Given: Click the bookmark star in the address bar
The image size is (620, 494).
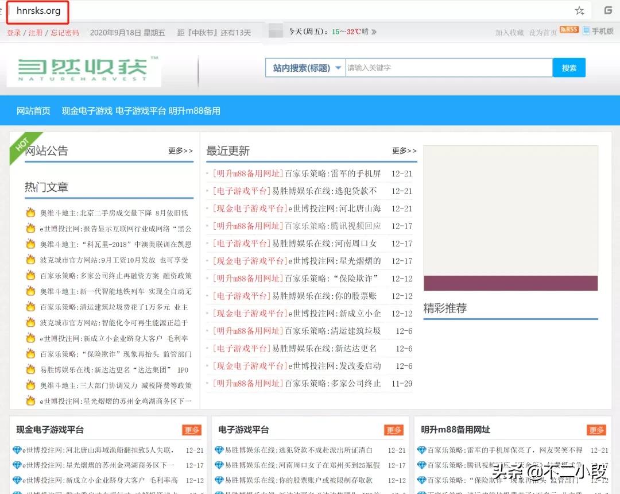Looking at the screenshot, I should point(579,10).
